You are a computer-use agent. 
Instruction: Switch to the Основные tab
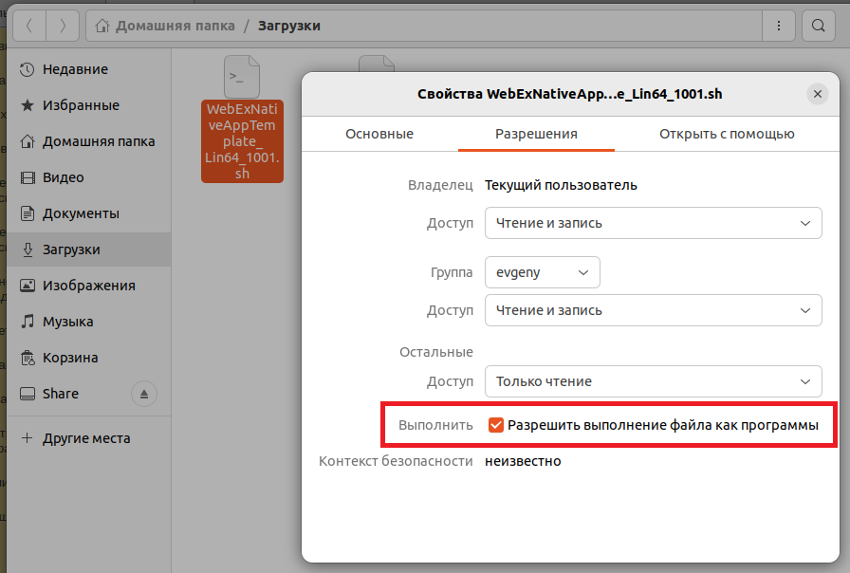click(x=379, y=134)
